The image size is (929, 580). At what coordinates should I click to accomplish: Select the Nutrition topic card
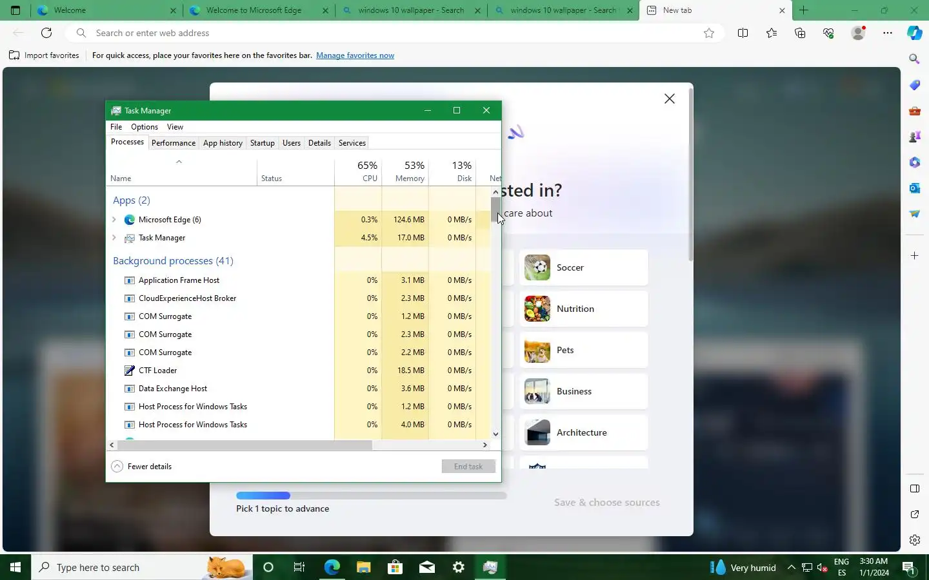[x=584, y=309]
